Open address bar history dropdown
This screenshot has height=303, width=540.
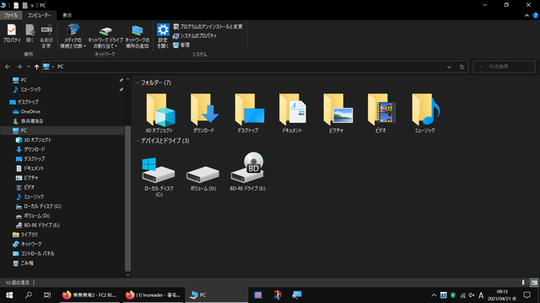pyautogui.click(x=449, y=66)
